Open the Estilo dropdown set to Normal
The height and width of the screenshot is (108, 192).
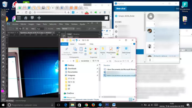click(x=68, y=28)
